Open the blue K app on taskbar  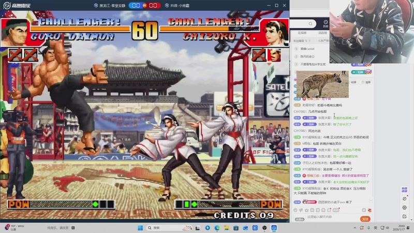coord(255,228)
